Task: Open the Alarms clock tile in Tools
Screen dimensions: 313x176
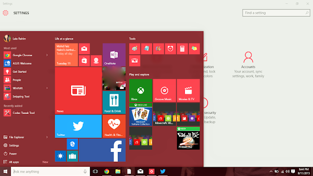Action: (x=170, y=49)
